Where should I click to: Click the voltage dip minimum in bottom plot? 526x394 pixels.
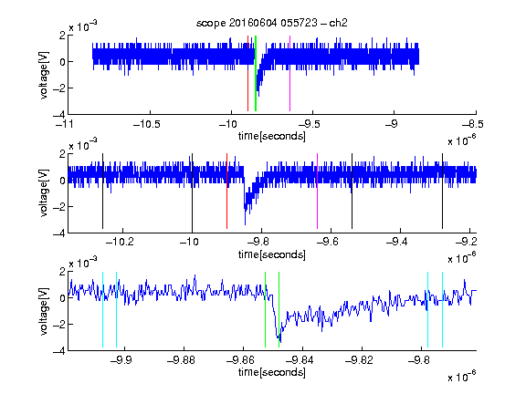280,341
